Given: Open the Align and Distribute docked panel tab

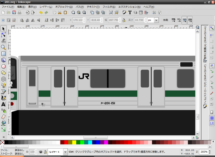Looking at the screenshot, I should (205, 44).
